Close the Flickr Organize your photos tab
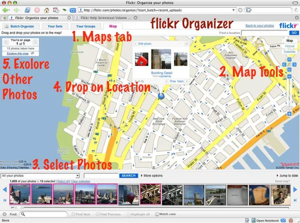Image resolution: width=300 pixels, height=223 pixels. 69,18
